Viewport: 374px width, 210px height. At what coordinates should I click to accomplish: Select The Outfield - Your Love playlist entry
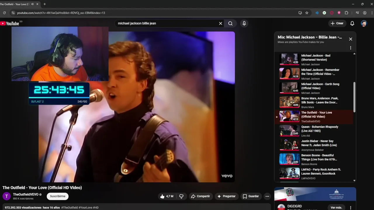314,117
